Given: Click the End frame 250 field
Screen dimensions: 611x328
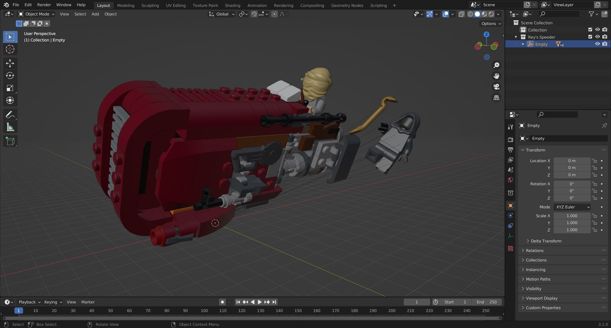Looking at the screenshot, I should (486, 302).
